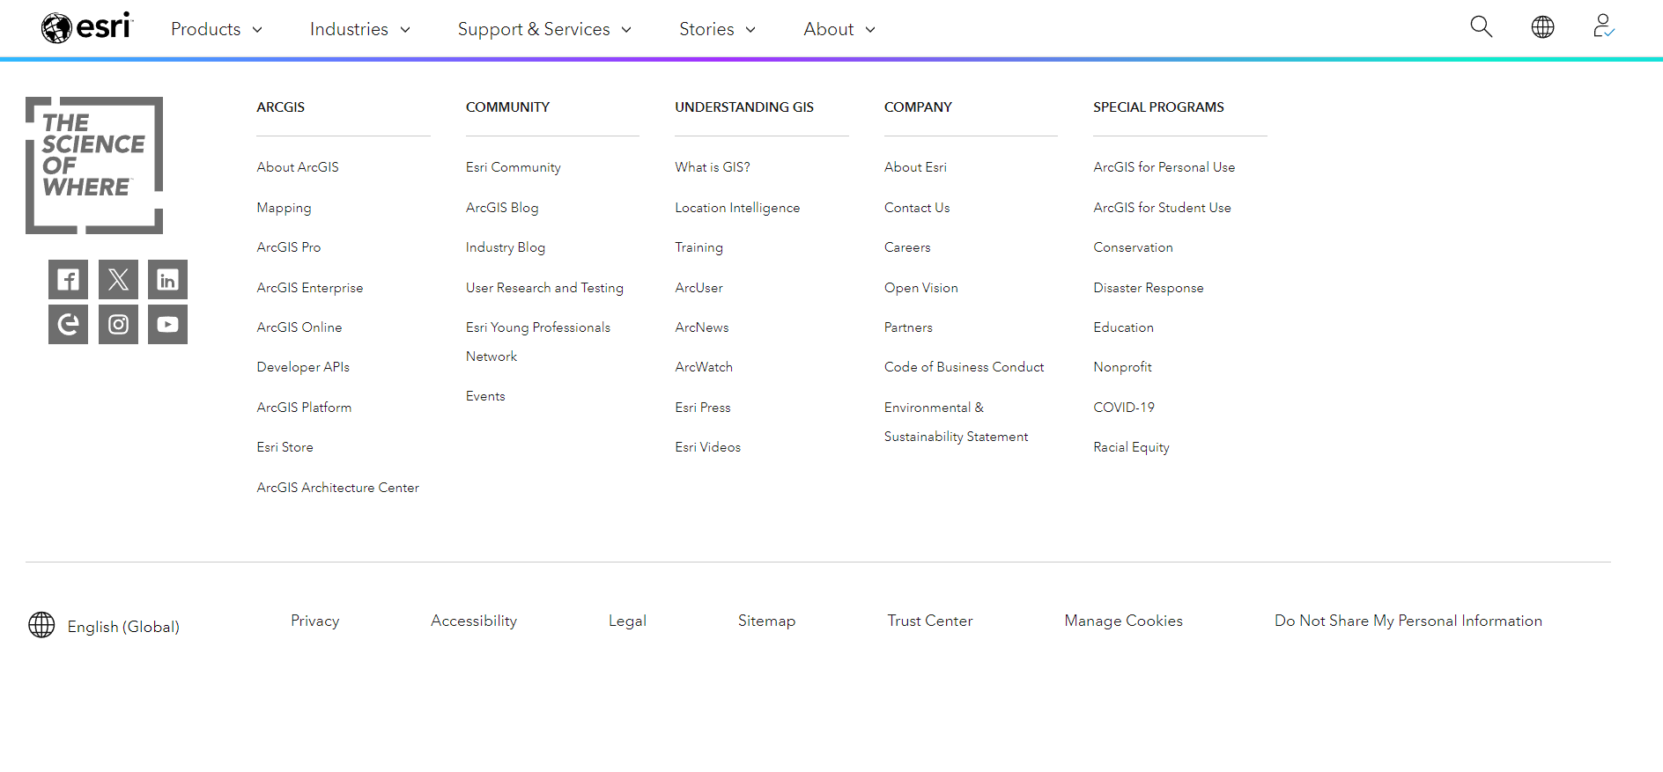Visit Developer APIs link
Screen dimensions: 1663x772
(303, 367)
